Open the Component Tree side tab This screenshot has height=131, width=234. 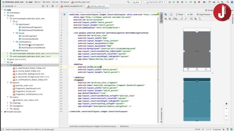(161, 115)
